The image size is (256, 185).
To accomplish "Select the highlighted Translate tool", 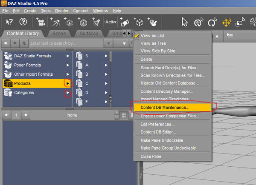I will (x=227, y=22).
